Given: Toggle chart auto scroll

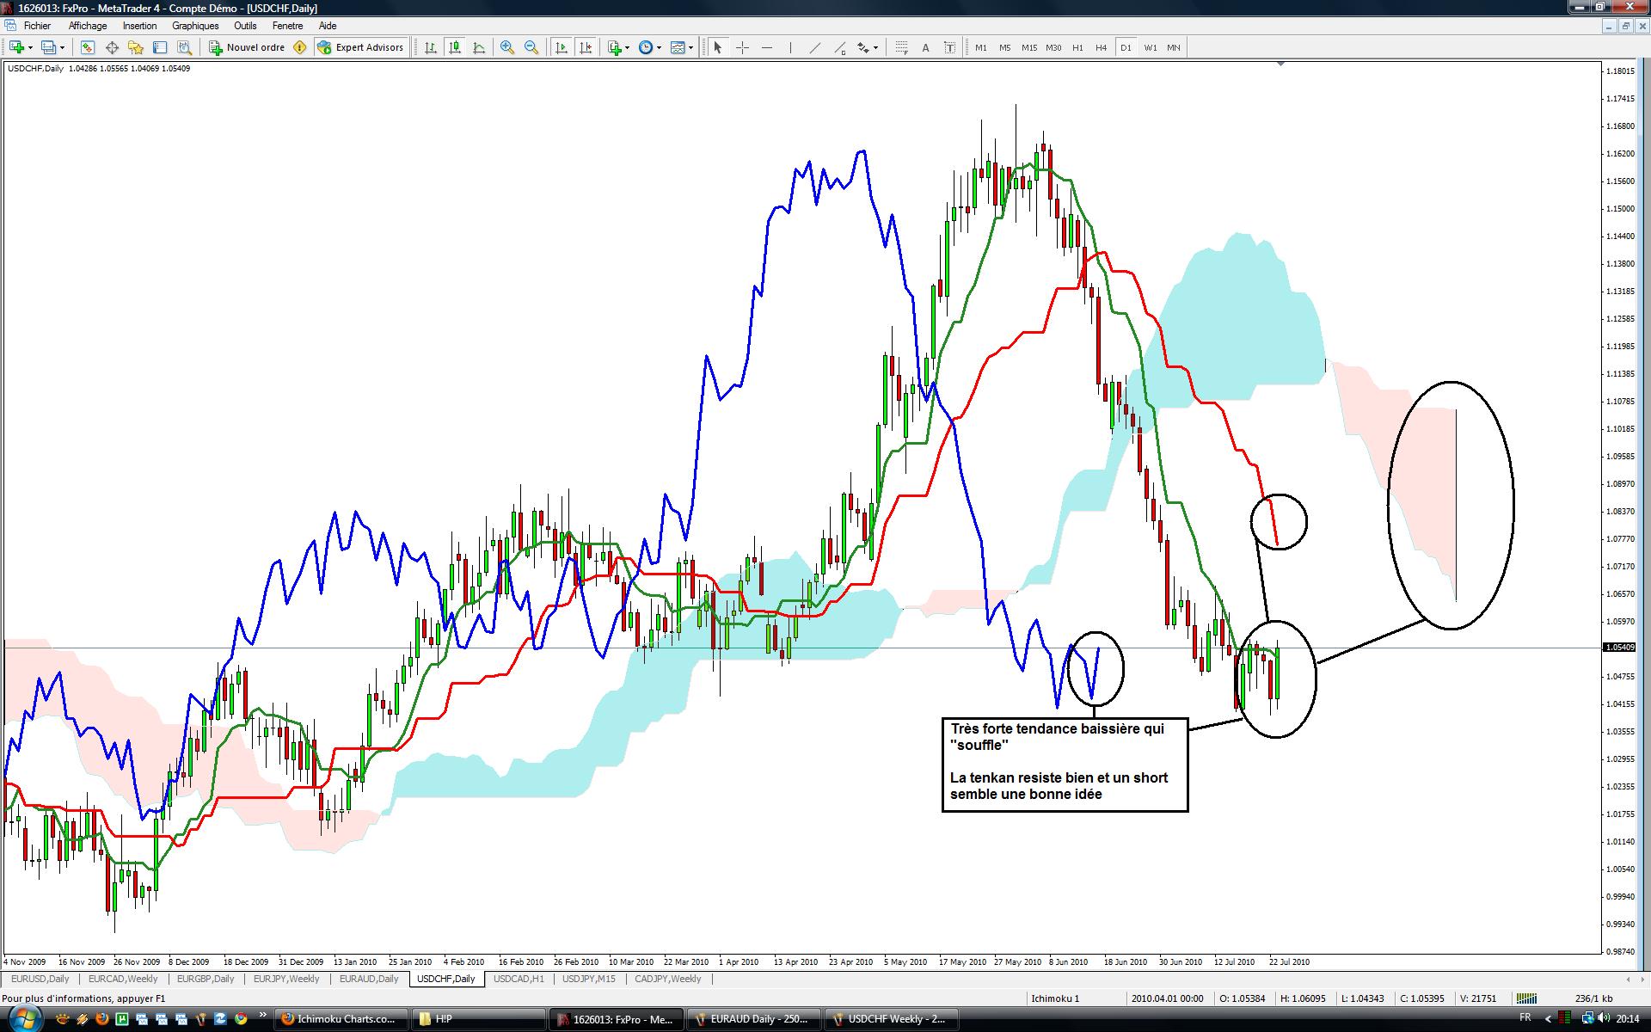Looking at the screenshot, I should [x=562, y=48].
